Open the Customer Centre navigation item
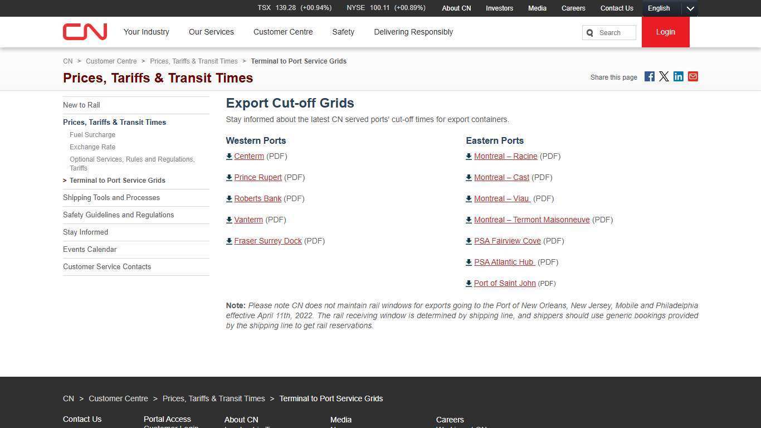761x428 pixels. point(283,32)
